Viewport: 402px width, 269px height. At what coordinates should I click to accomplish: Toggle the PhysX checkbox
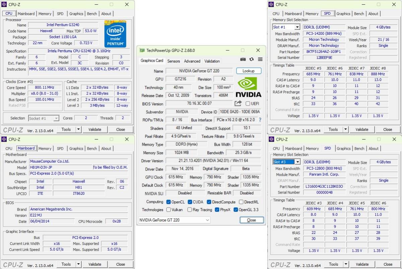coord(217,210)
